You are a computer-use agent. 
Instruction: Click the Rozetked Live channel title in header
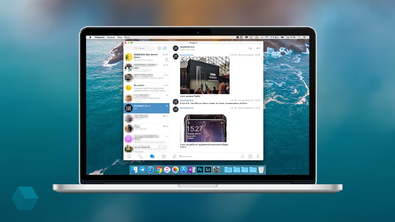pyautogui.click(x=187, y=47)
